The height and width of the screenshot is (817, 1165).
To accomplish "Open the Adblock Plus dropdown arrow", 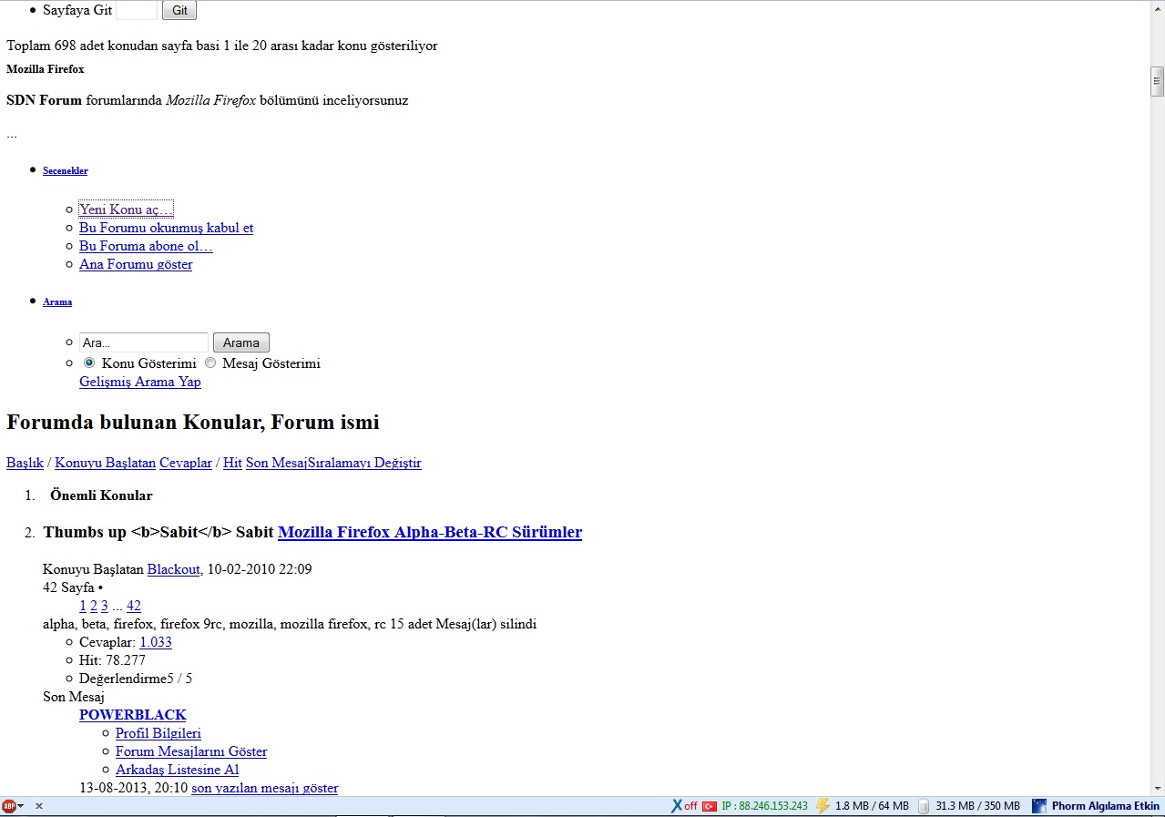I will coord(21,806).
